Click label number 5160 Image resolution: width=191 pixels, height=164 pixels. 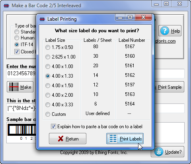tap(130, 56)
